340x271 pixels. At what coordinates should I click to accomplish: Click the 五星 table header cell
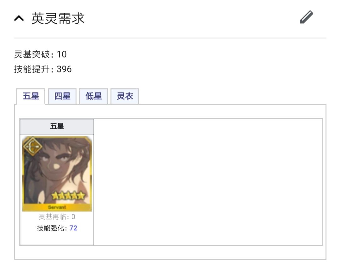tap(57, 126)
